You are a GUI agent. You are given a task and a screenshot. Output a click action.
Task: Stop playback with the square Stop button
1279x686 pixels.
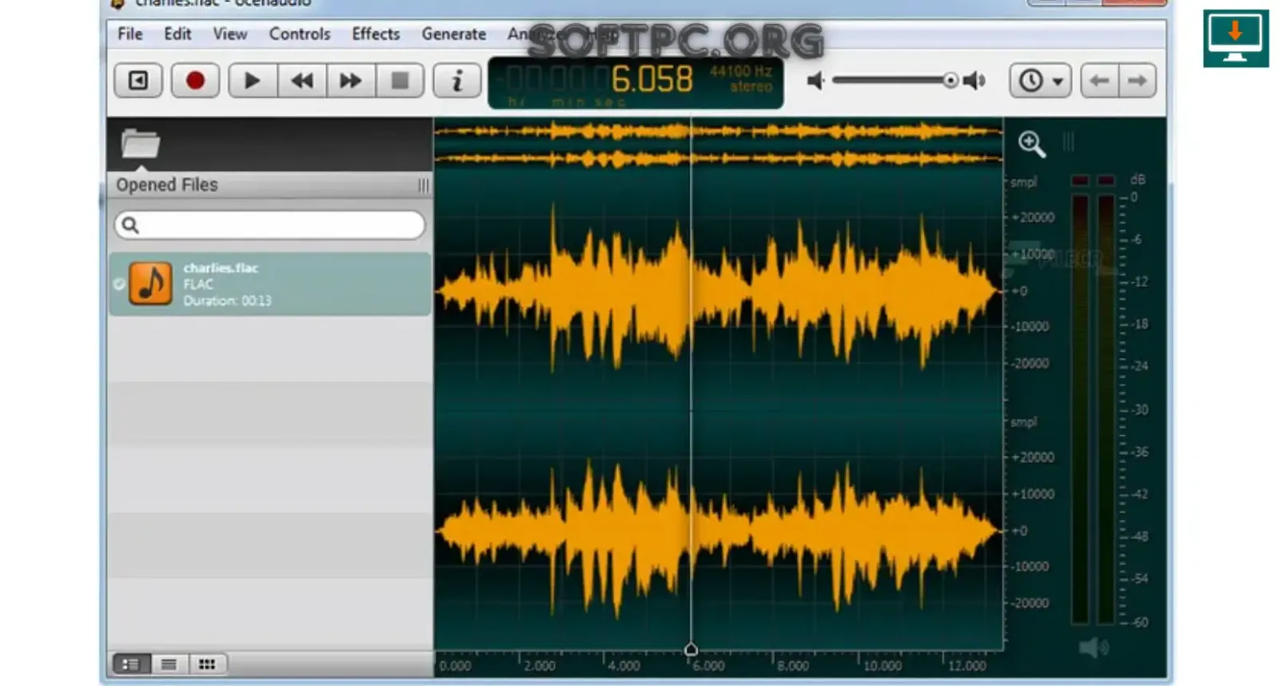click(400, 81)
